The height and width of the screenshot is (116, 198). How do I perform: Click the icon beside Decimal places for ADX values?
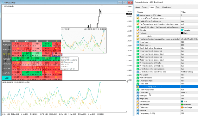pos(138,15)
